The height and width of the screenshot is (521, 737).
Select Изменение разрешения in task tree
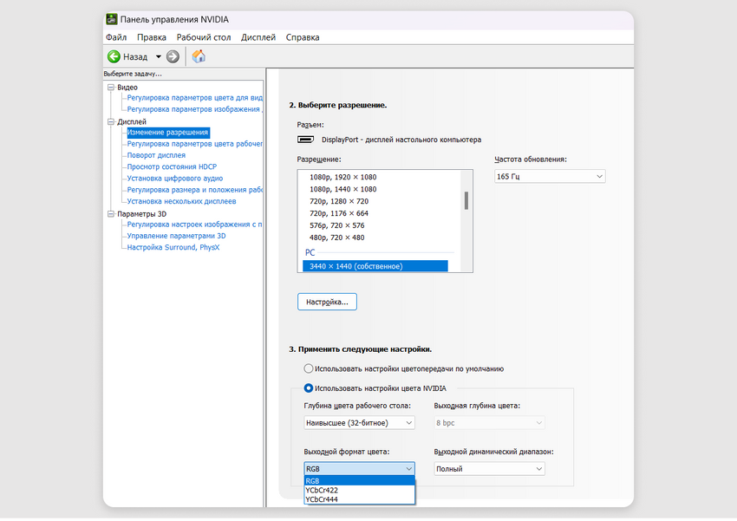168,133
